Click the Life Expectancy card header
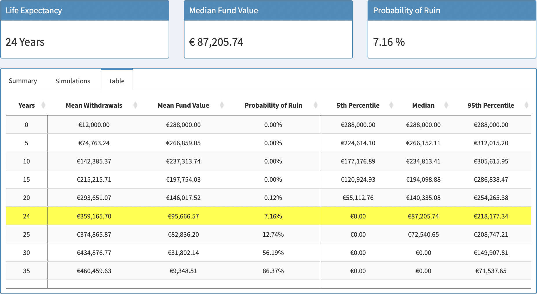537x294 pixels. (85, 10)
